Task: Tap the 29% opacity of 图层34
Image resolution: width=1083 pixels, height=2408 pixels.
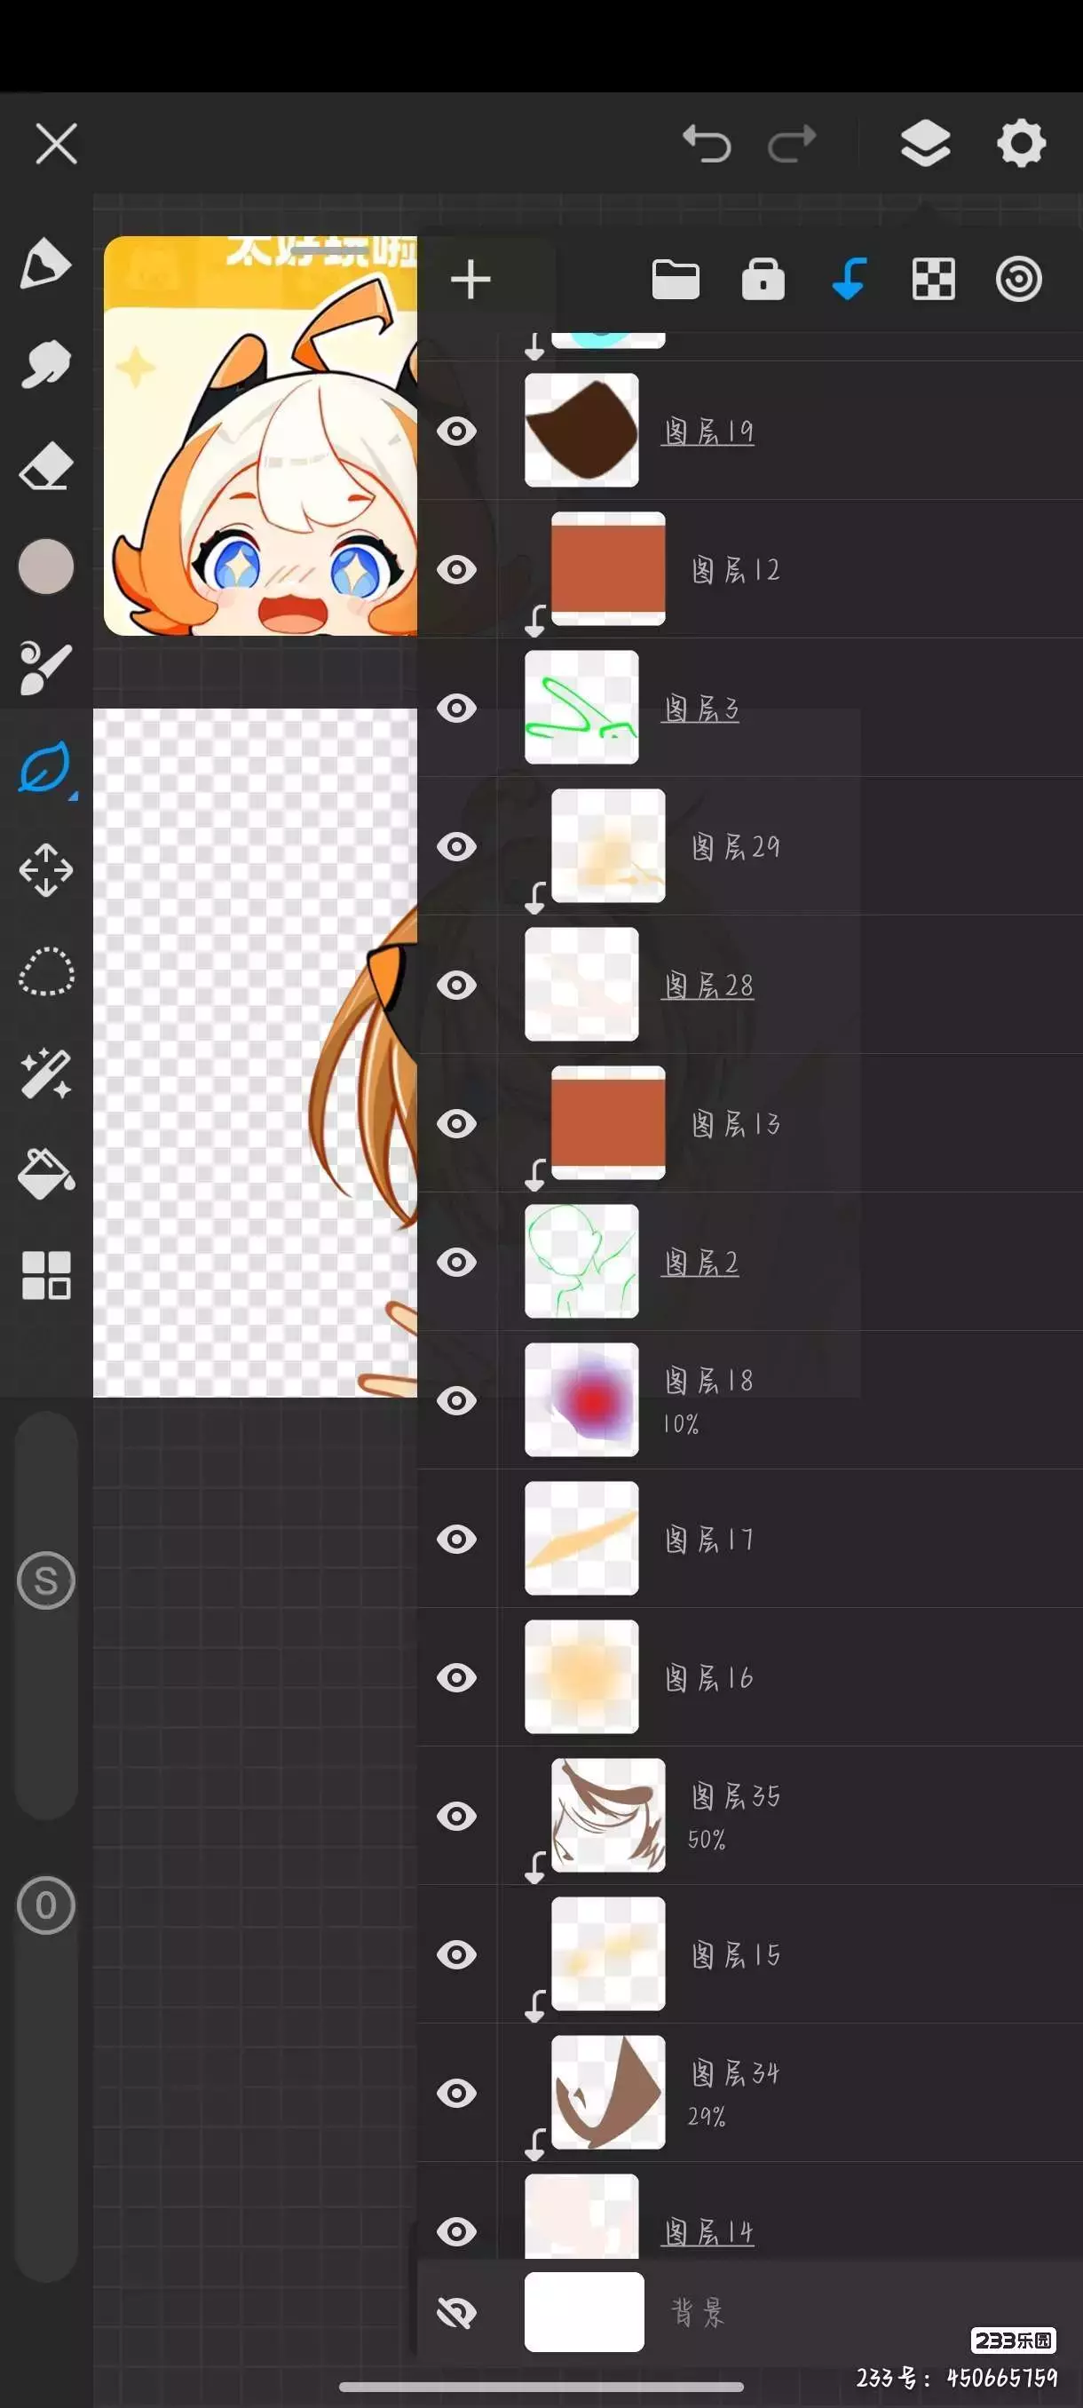Action: point(707,2117)
